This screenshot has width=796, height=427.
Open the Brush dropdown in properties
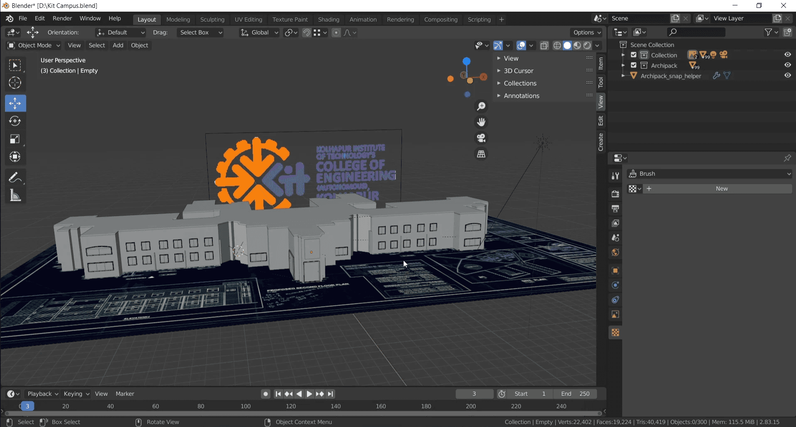(x=710, y=174)
